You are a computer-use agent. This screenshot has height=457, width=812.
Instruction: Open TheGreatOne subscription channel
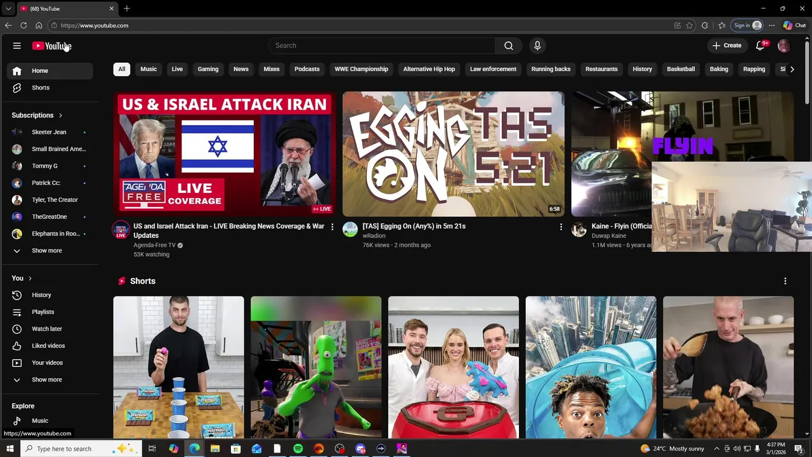click(x=49, y=217)
